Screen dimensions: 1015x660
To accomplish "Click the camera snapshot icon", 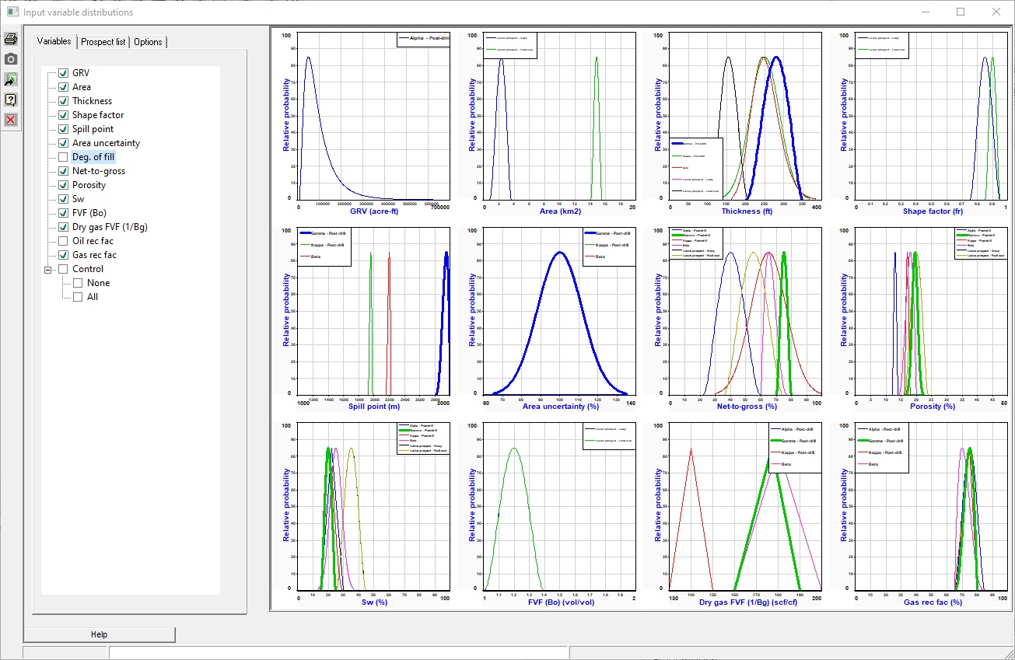I will point(11,59).
